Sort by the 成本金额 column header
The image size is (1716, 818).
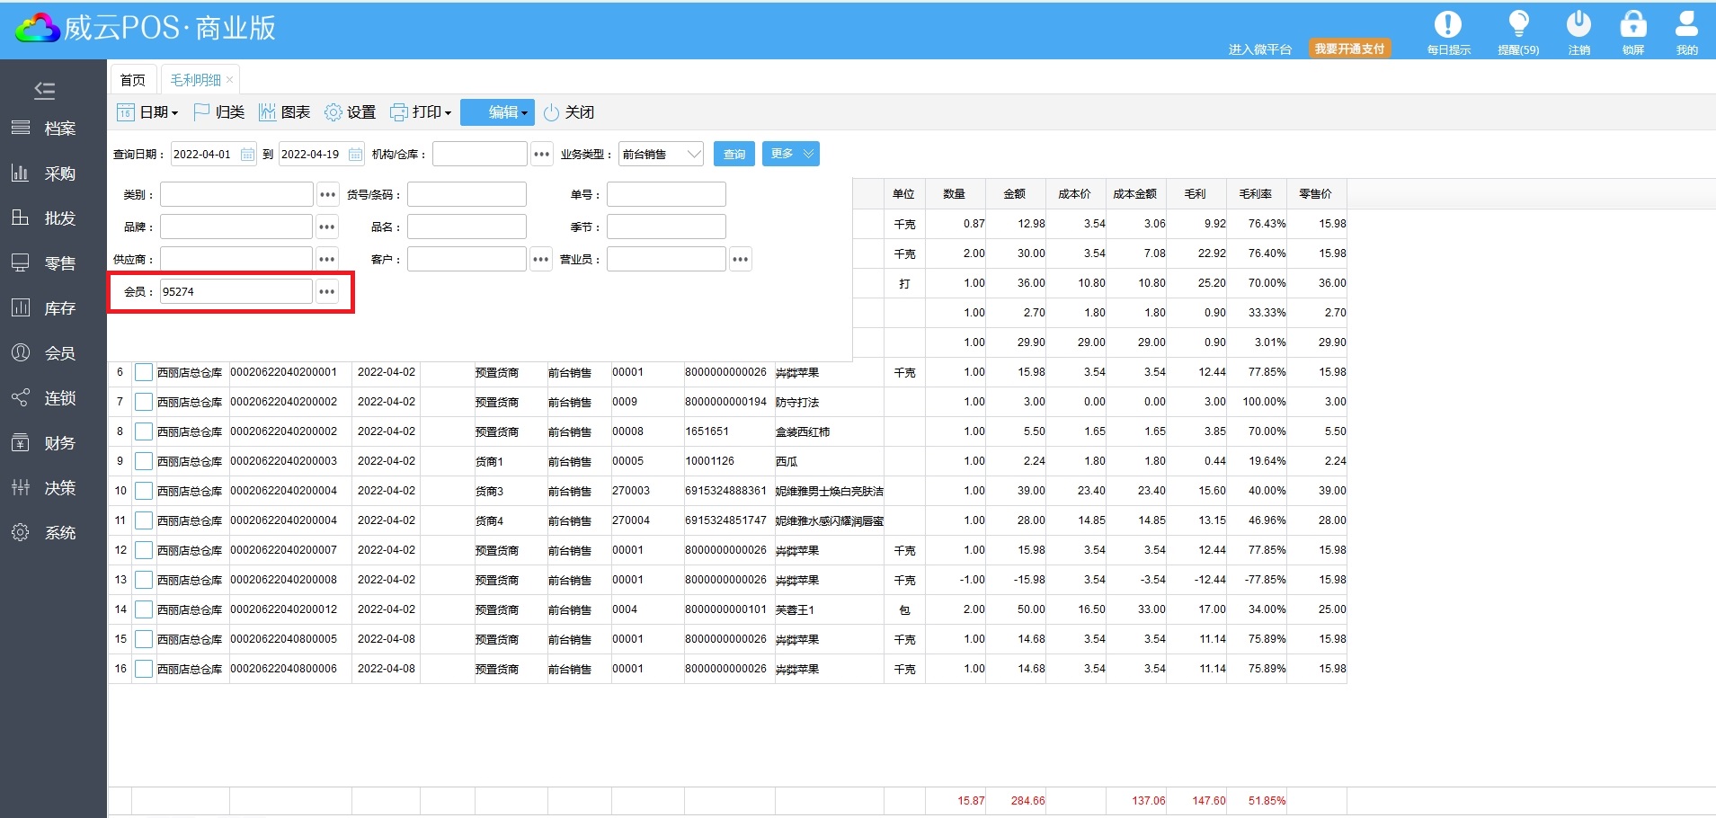click(x=1135, y=193)
